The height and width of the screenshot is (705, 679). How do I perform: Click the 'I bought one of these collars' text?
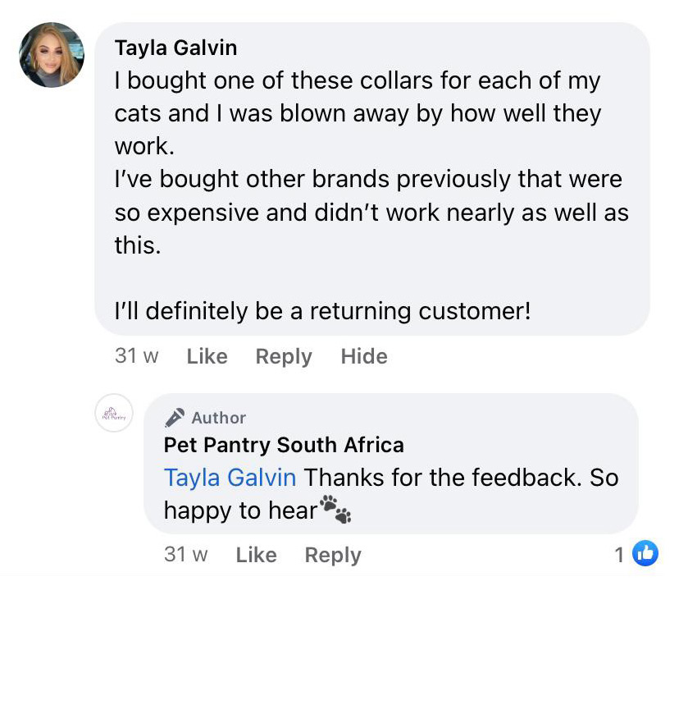point(358,81)
